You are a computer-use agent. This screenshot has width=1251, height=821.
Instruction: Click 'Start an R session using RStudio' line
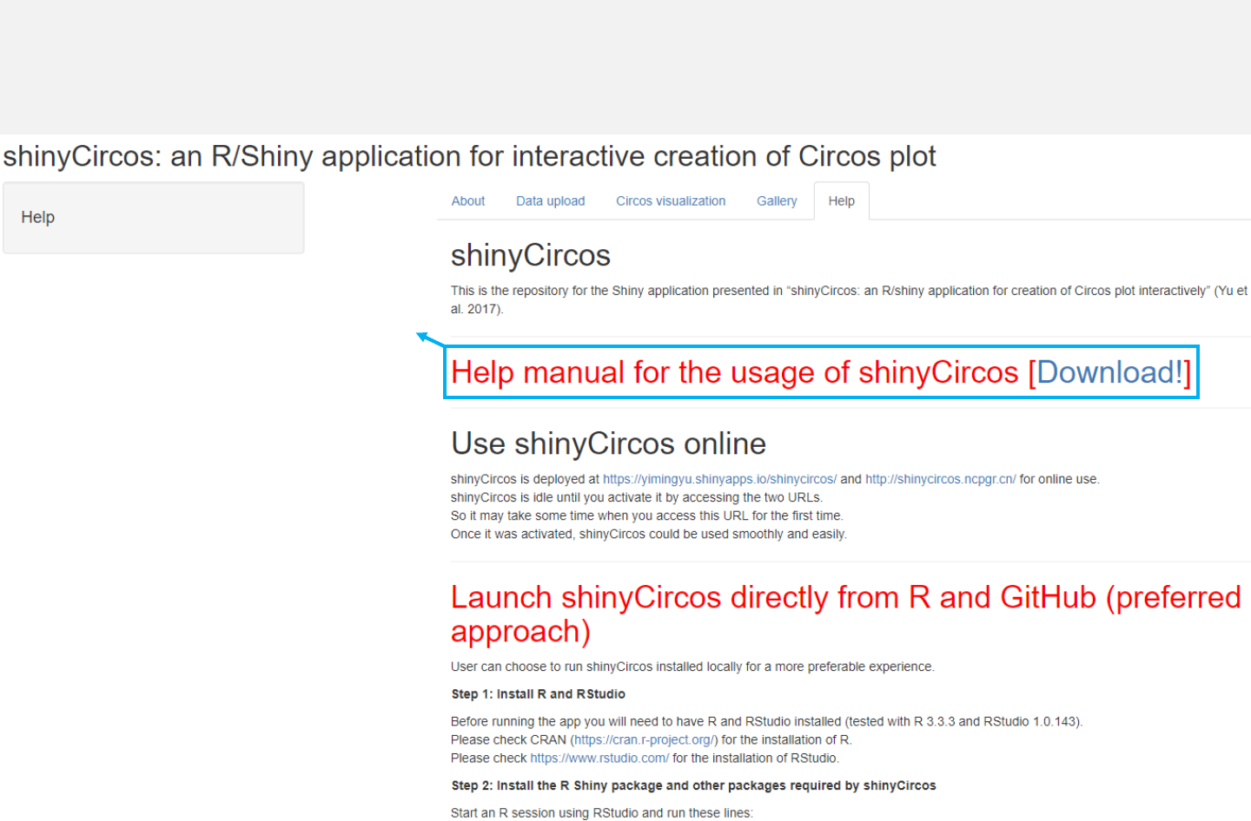[x=601, y=813]
